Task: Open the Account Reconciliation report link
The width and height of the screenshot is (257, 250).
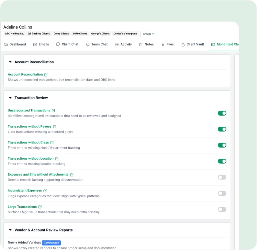Action: pyautogui.click(x=25, y=74)
